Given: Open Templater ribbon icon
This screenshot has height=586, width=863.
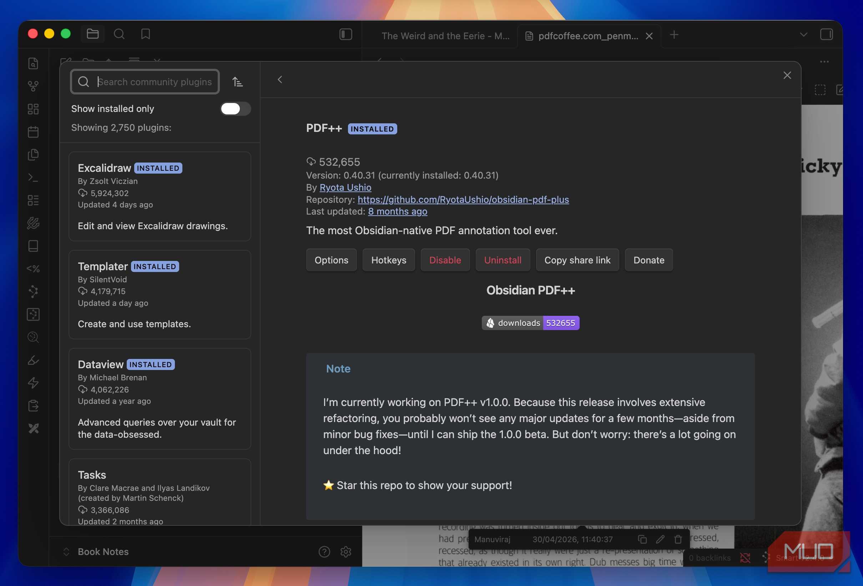Looking at the screenshot, I should pyautogui.click(x=33, y=269).
